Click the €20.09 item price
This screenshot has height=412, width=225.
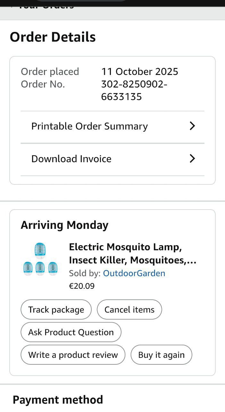82,286
